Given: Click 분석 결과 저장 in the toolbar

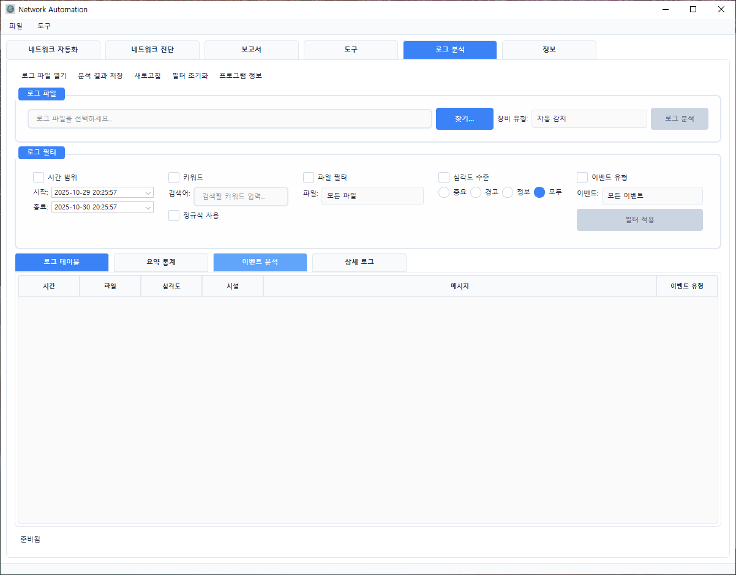Looking at the screenshot, I should (x=100, y=76).
